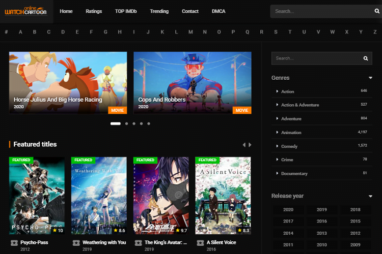Click the star rating 10 on Psycho-Pass poster
Screen dimensions: 382x254
tap(58, 231)
